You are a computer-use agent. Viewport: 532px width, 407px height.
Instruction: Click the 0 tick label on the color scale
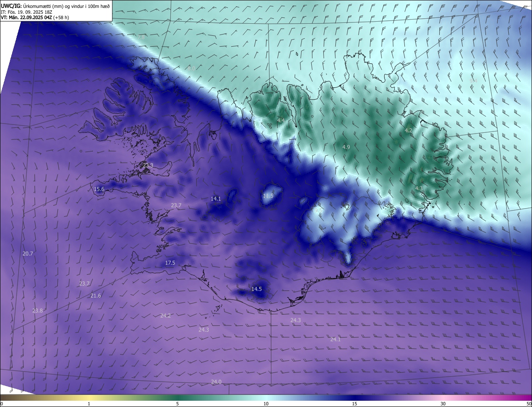1,404
